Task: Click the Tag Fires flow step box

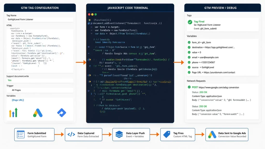Action: (x=178, y=135)
